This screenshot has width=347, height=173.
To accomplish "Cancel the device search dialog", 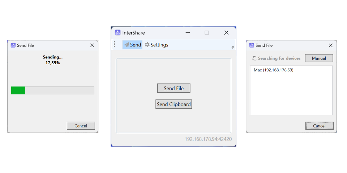I will [319, 126].
